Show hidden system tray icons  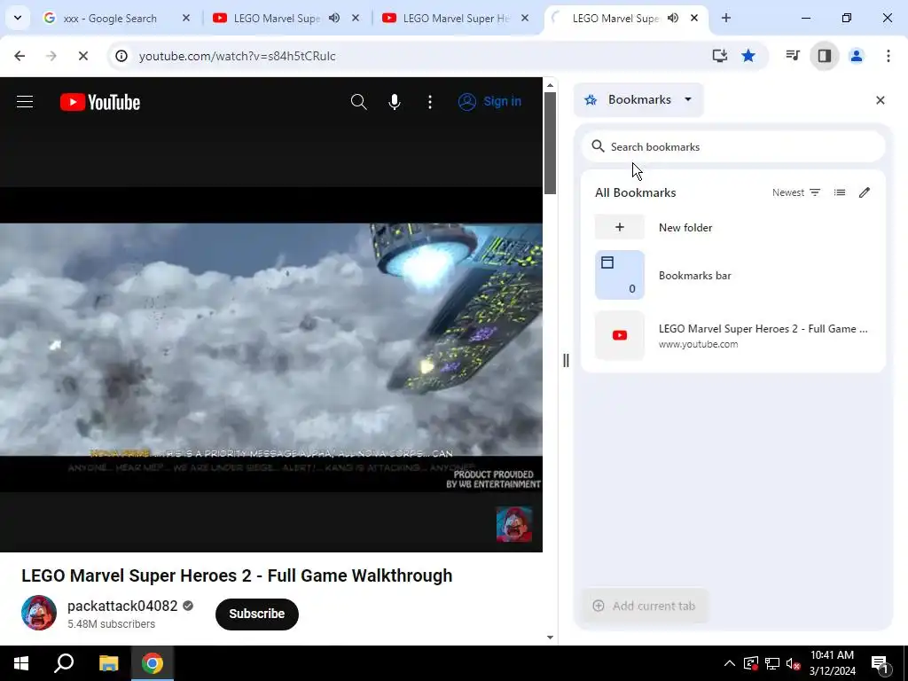[730, 663]
